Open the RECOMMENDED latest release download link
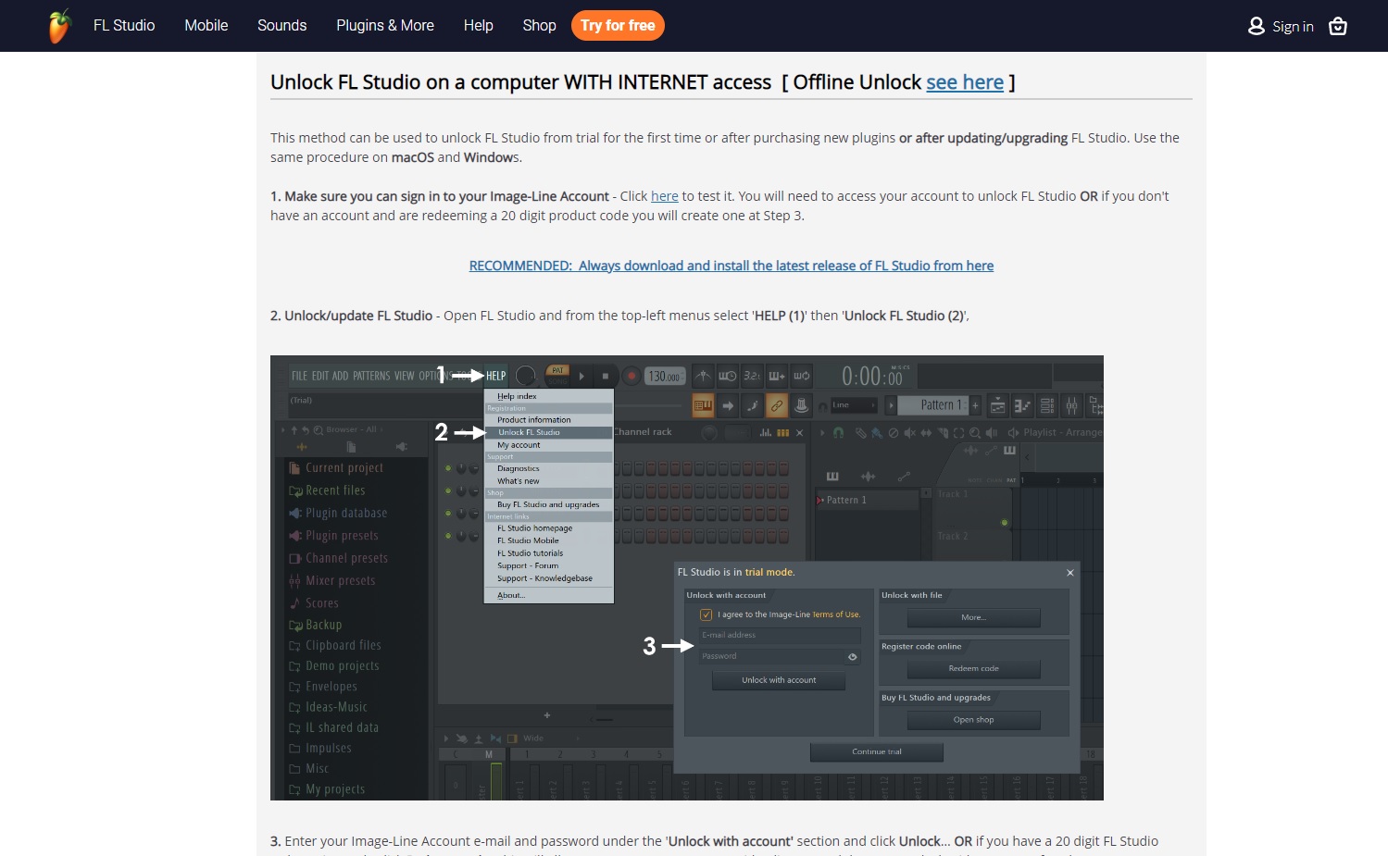Viewport: 1388px width, 856px height. (x=731, y=266)
